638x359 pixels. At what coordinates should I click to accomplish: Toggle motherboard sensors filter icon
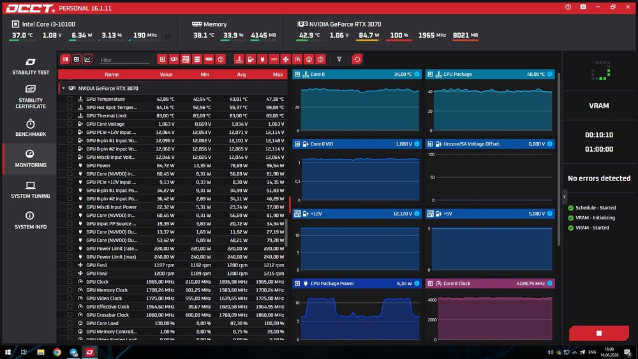186,59
